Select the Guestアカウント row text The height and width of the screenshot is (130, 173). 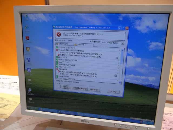pyautogui.click(x=64, y=62)
